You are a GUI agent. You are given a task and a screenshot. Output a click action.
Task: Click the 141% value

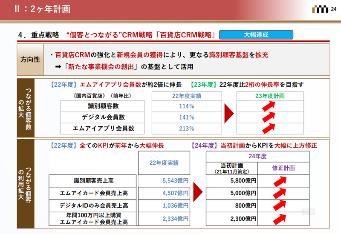pyautogui.click(x=187, y=117)
